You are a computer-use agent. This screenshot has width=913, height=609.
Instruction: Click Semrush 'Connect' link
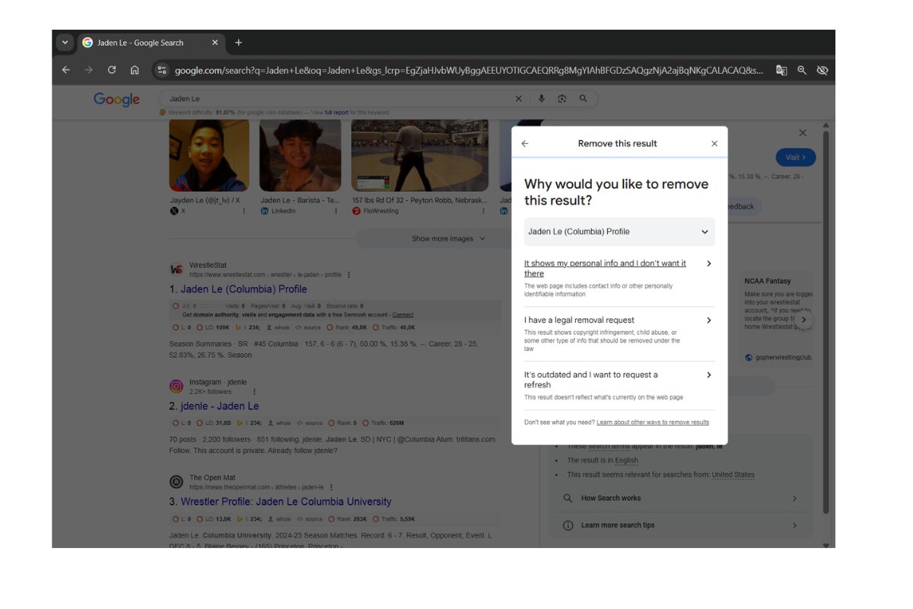coord(403,314)
